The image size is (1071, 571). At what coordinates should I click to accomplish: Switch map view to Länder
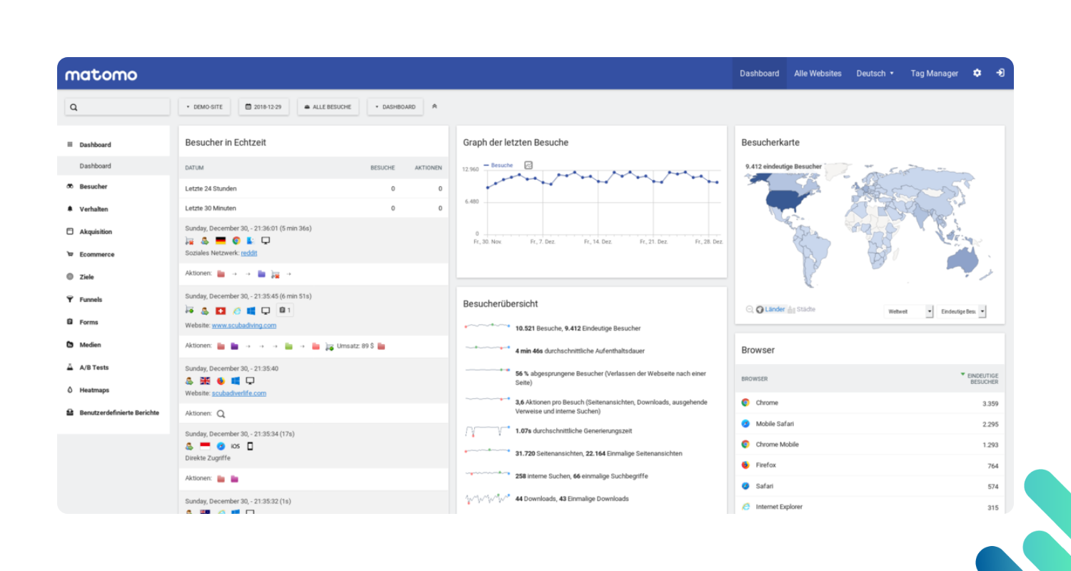point(774,310)
